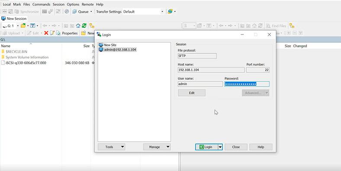Click the remote home directory icon

pos(254,26)
